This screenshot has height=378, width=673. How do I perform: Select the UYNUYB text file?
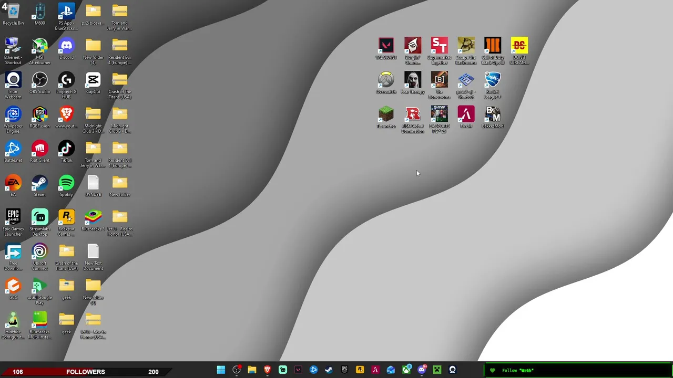click(x=93, y=186)
